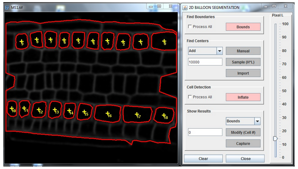
Task: Maximize the 2D Balloon Segmentation window
Action: (x=274, y=6)
